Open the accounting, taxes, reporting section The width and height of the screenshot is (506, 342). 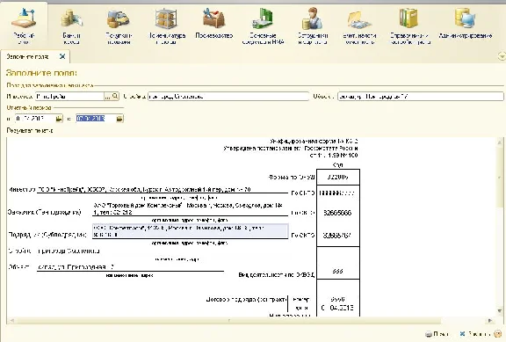tap(359, 25)
